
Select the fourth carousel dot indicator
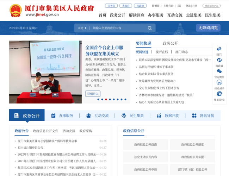pyautogui.click(x=110, y=99)
